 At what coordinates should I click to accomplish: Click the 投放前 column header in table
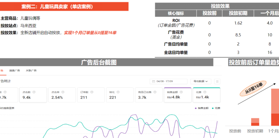209,13
